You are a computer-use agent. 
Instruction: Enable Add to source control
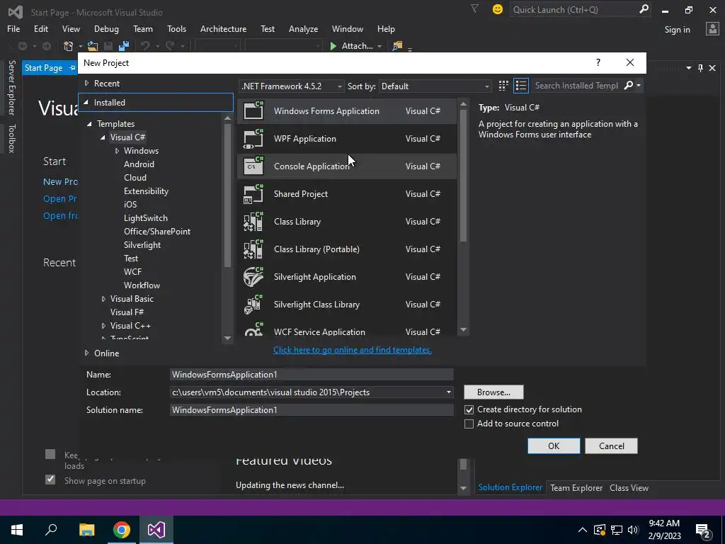(469, 424)
